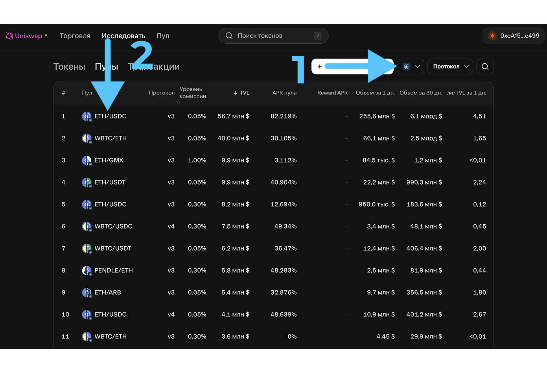
Task: Open the Торговля menu item
Action: [x=75, y=36]
